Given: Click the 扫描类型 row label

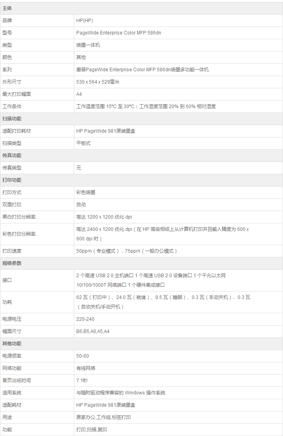Looking at the screenshot, I should point(11,143).
